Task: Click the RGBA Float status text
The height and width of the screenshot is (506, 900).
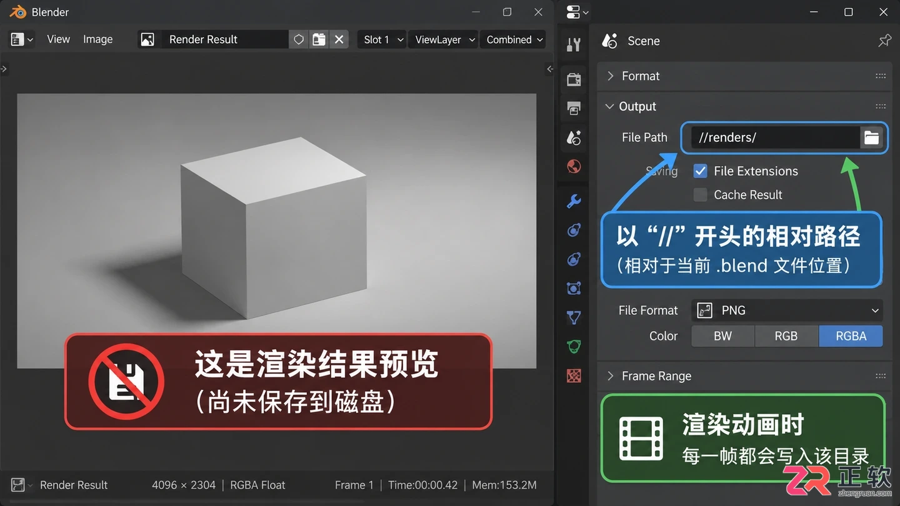Action: [x=257, y=485]
